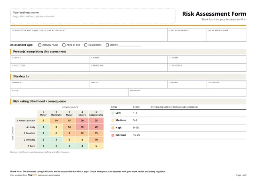The height and width of the screenshot is (181, 257).
Task: Click Rare row's Catastrophic cell showing 5
Action: (96, 146)
